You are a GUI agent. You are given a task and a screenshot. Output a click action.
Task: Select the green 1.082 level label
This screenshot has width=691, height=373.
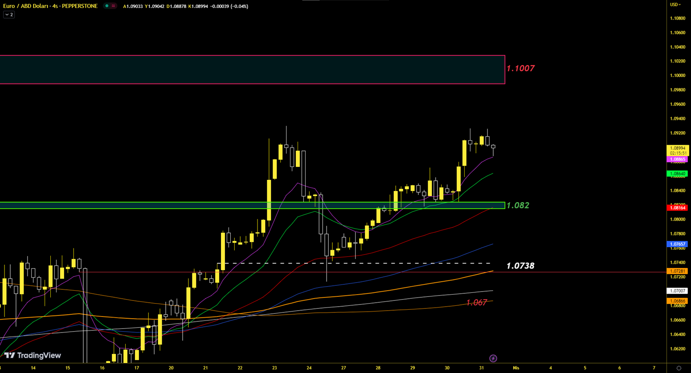coord(518,205)
